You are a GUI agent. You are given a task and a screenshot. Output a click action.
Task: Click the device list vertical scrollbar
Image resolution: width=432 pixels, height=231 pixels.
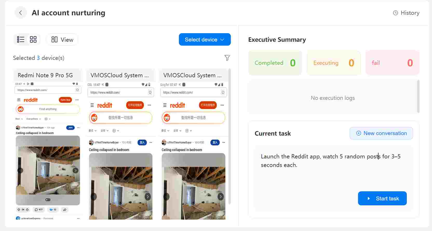point(229,136)
